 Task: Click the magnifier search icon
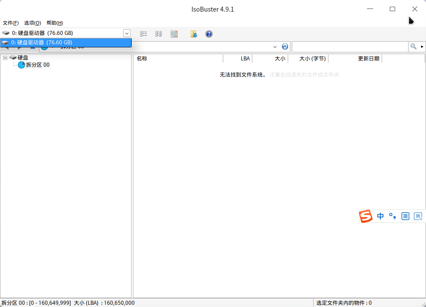click(x=413, y=47)
